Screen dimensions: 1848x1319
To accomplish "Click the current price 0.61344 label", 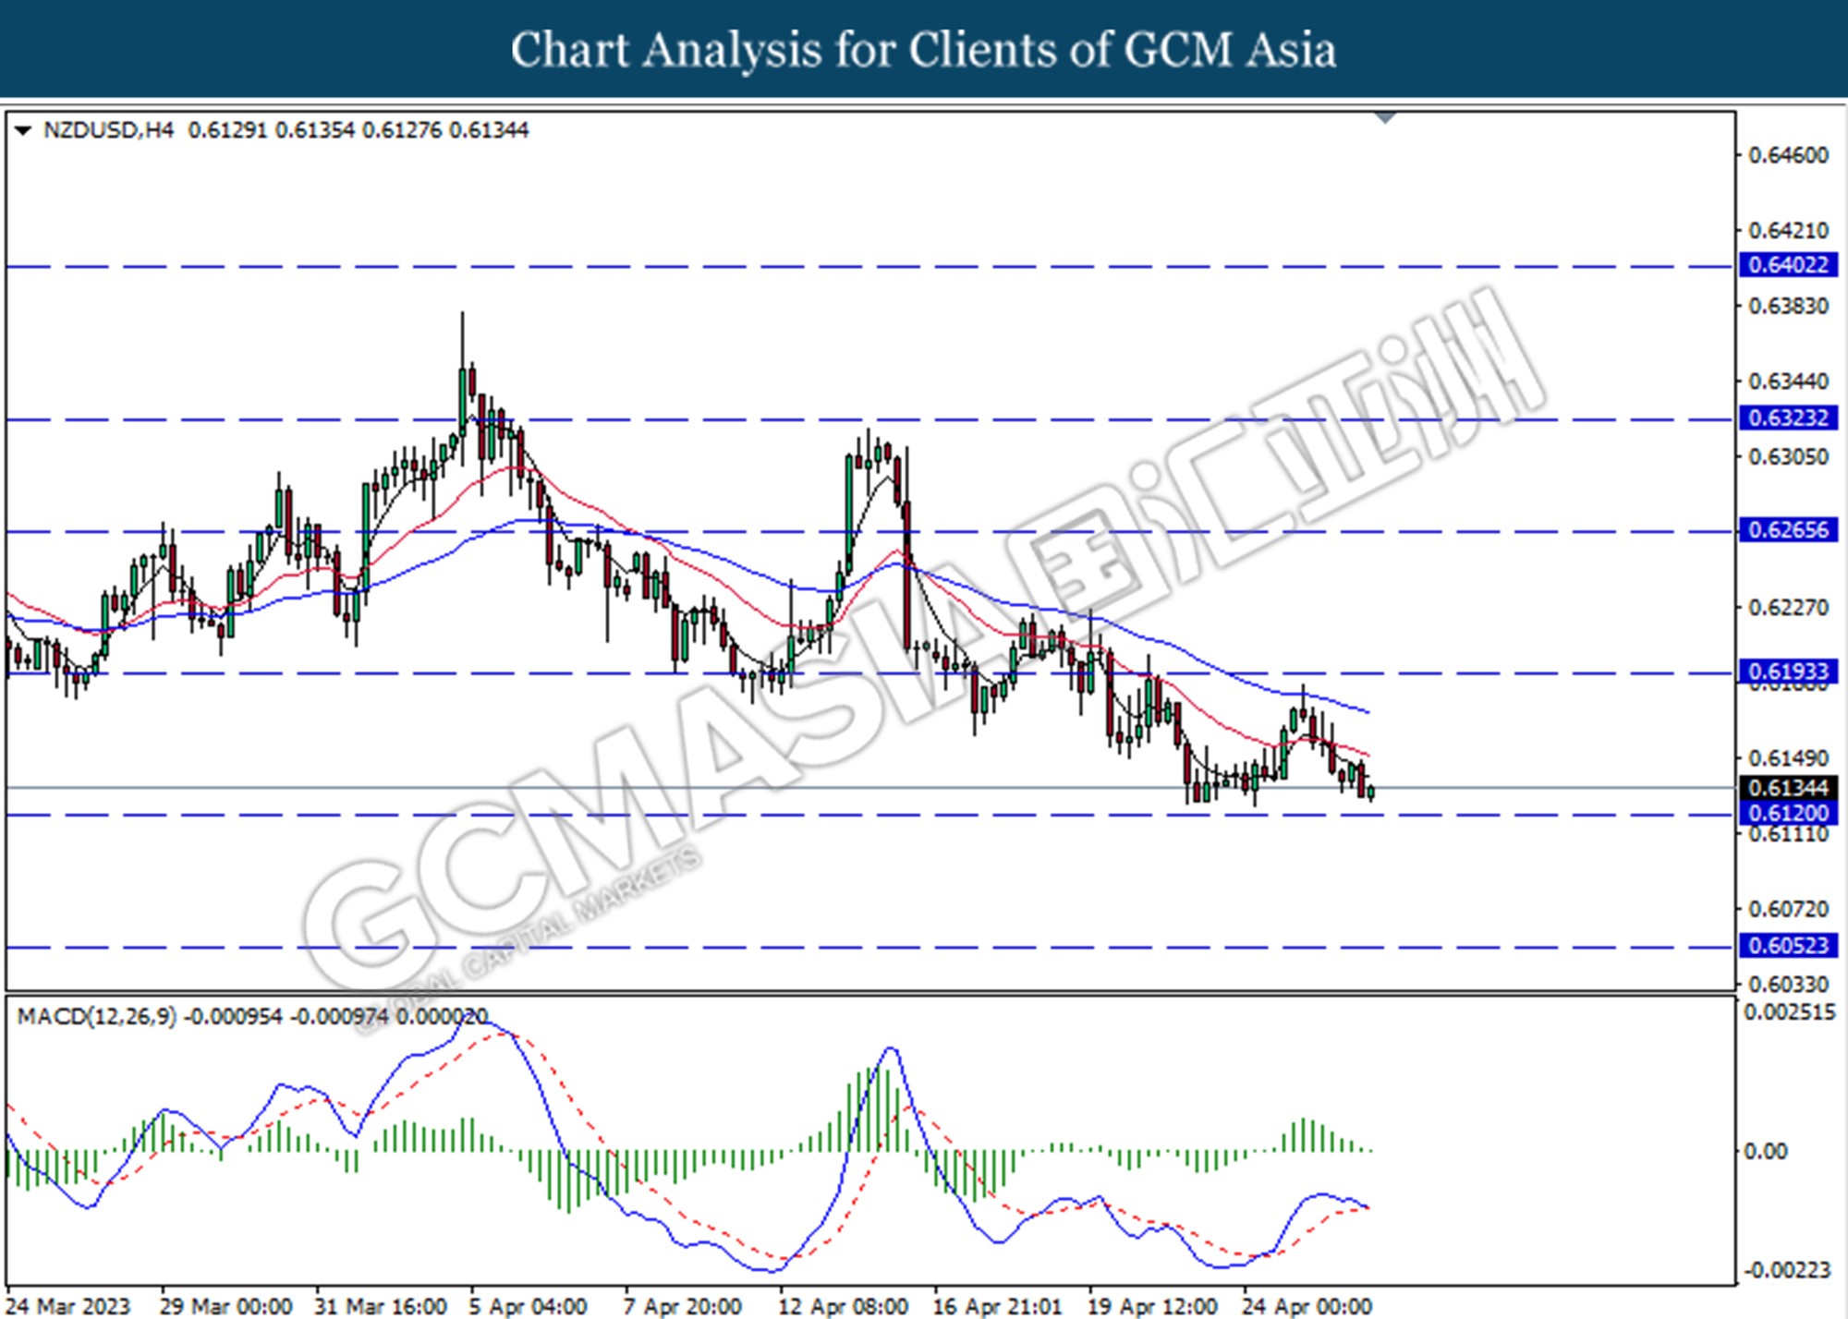I will click(1788, 788).
